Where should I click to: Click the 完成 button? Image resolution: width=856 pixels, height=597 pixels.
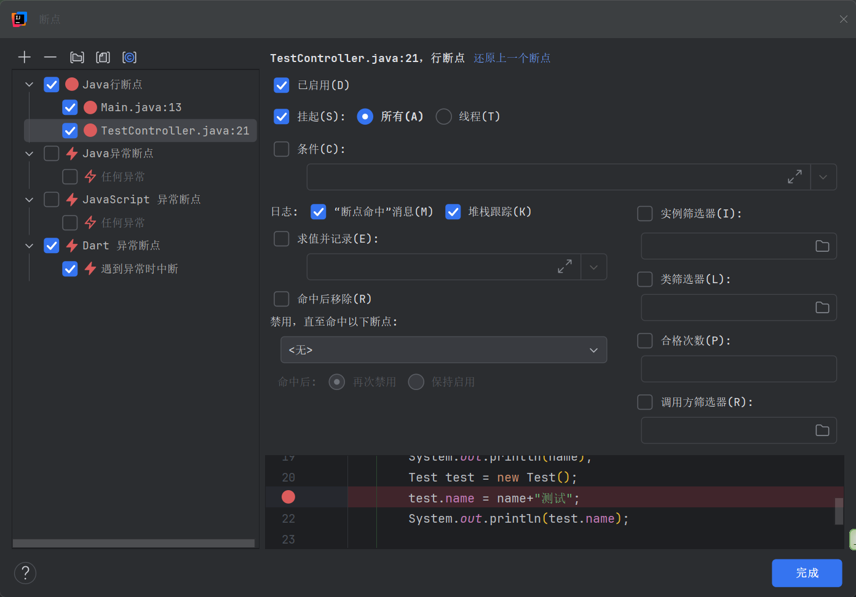click(x=807, y=573)
